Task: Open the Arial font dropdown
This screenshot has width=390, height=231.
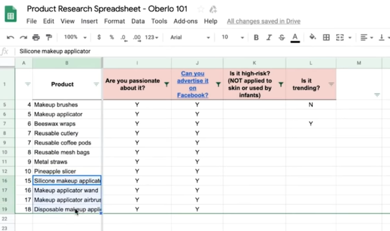Action: (190, 37)
